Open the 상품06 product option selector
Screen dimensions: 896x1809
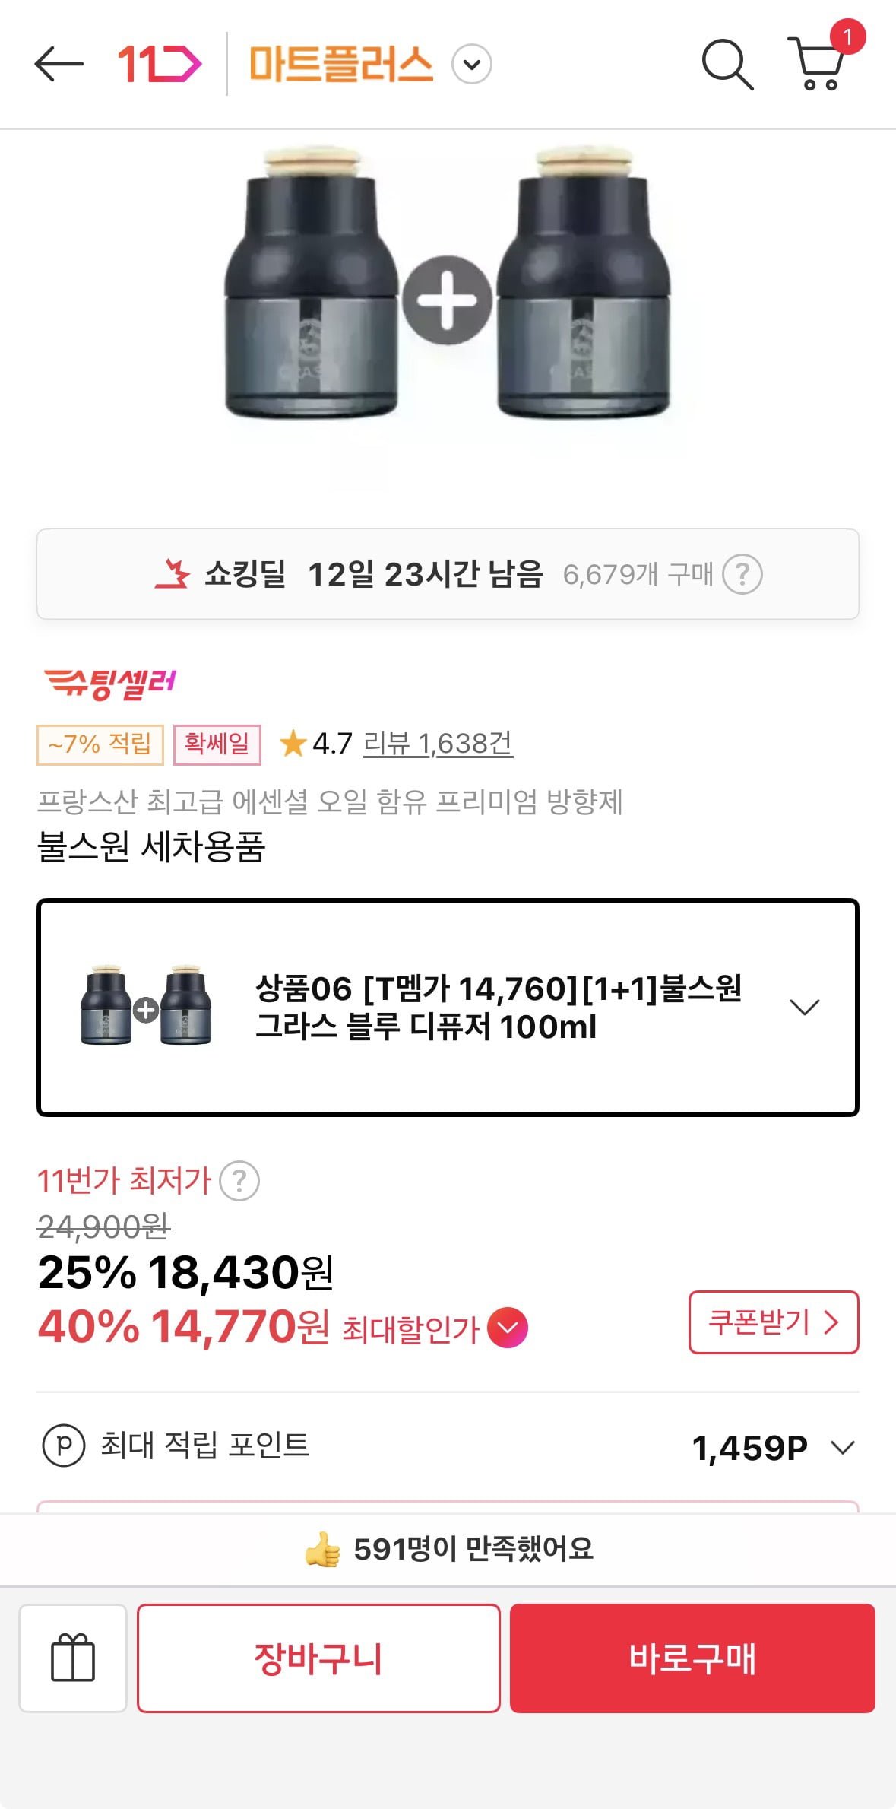(448, 1008)
